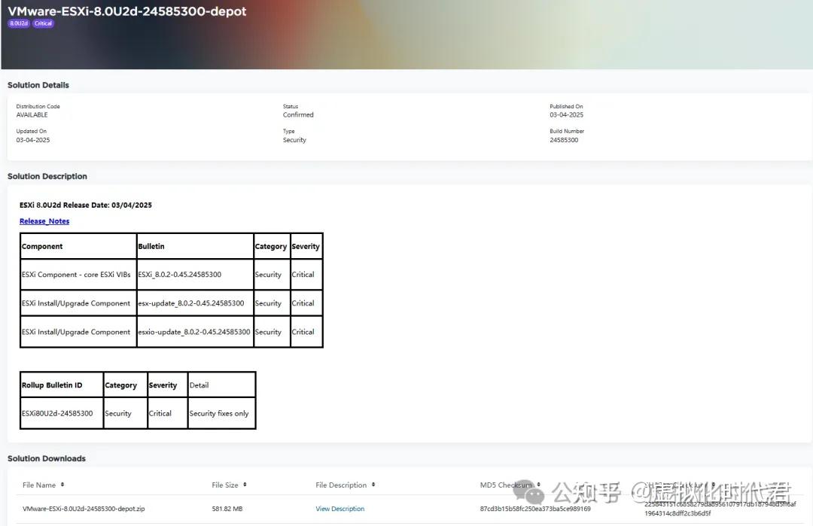Click the Rollup Bulletin ID header cell
This screenshot has width=813, height=526.
pos(62,385)
